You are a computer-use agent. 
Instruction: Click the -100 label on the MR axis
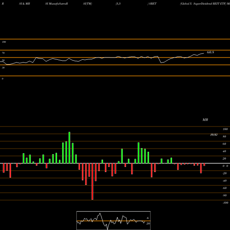tap(225, 203)
